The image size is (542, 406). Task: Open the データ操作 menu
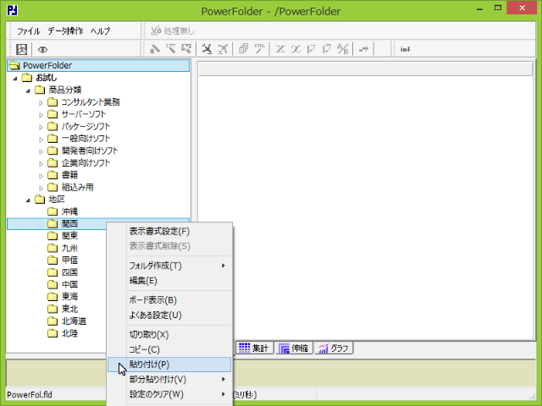(65, 31)
